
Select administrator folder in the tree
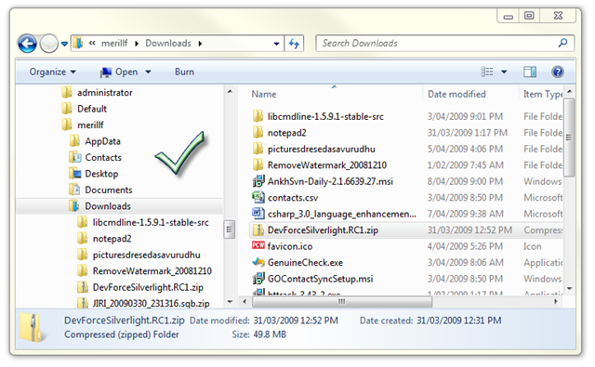pyautogui.click(x=105, y=93)
